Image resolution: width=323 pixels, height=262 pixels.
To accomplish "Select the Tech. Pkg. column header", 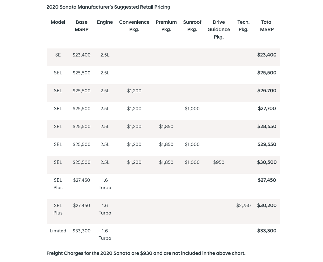I will click(x=244, y=26).
